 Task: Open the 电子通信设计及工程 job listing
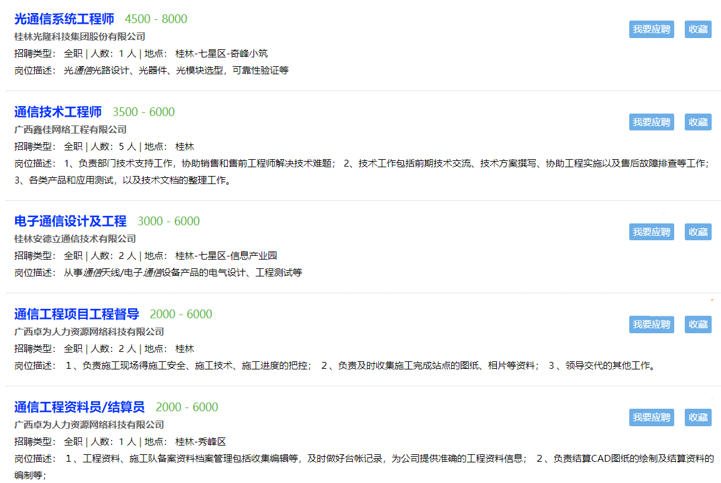pos(71,222)
